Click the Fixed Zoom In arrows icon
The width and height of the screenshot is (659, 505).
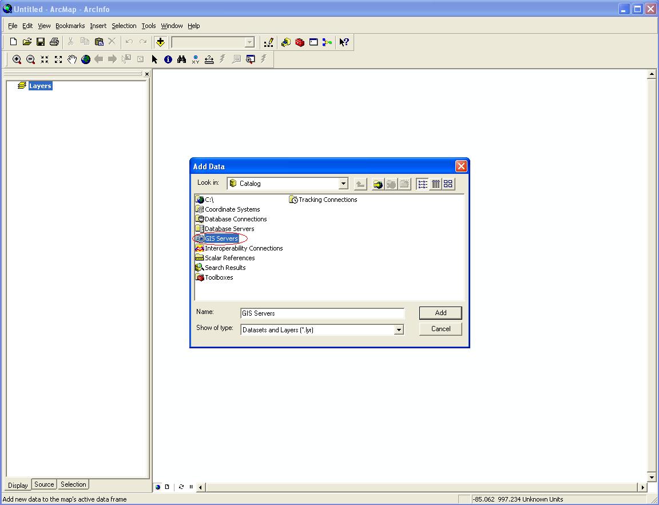click(x=45, y=59)
